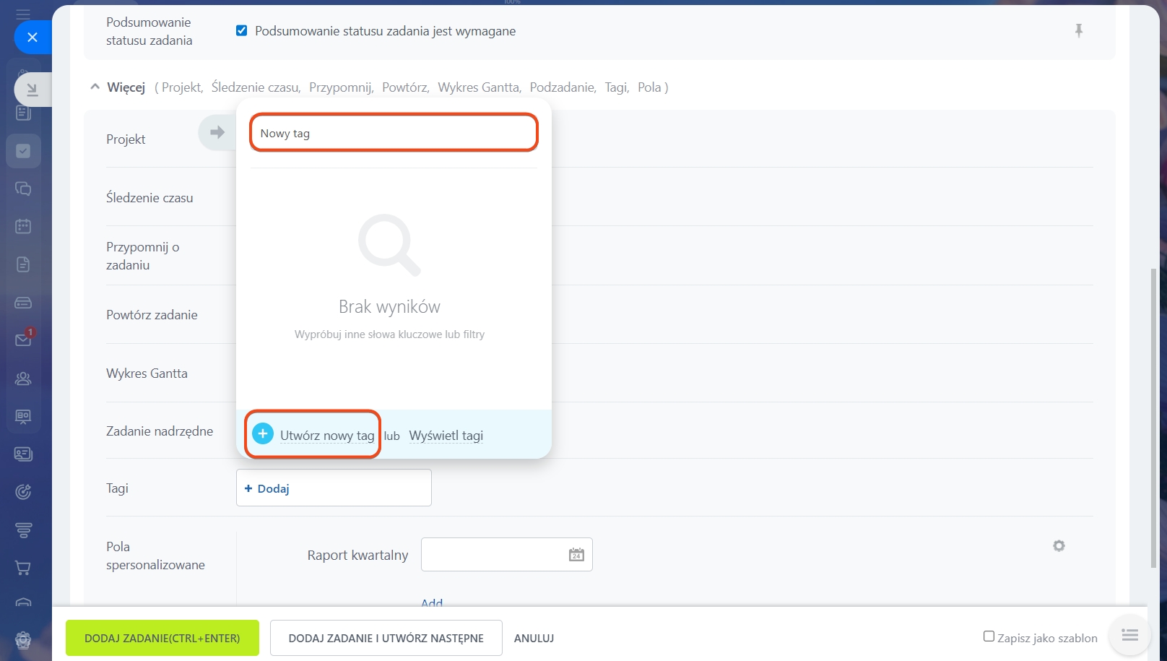Screen dimensions: 1167x661
Task: Click Dodaj to add tags
Action: tap(267, 488)
